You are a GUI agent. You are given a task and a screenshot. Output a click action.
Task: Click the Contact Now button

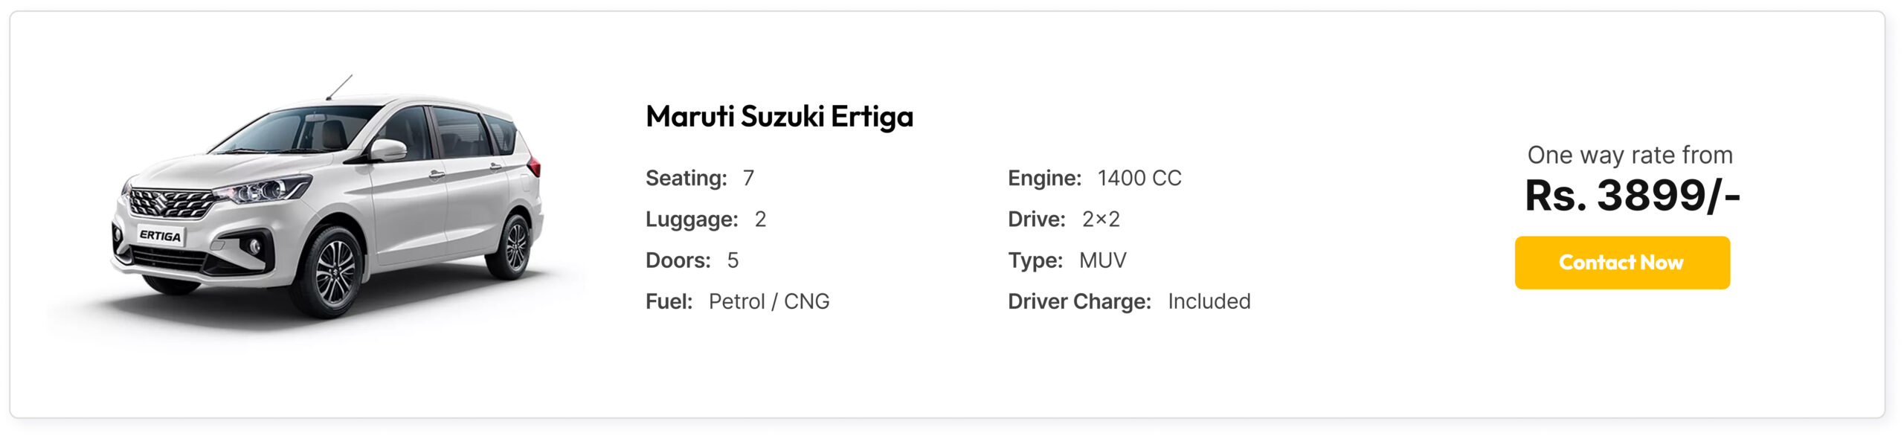click(x=1621, y=263)
